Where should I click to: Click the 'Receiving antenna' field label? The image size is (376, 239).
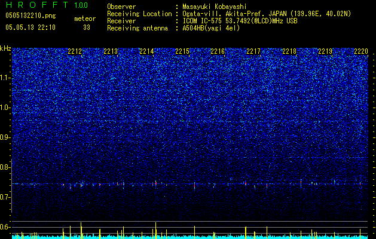(137, 28)
